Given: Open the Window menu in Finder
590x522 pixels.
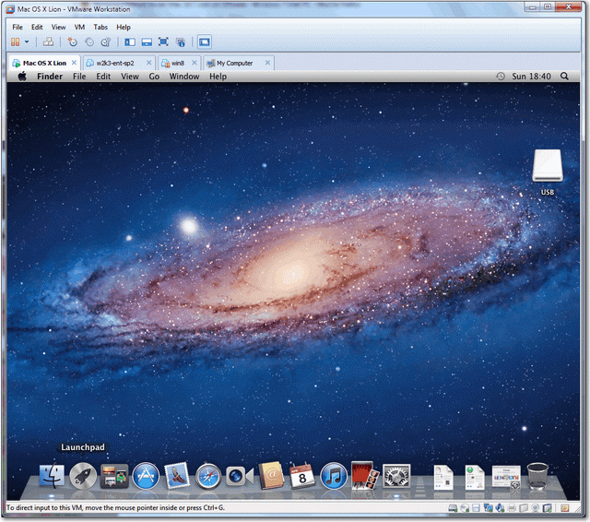Looking at the screenshot, I should pos(184,77).
